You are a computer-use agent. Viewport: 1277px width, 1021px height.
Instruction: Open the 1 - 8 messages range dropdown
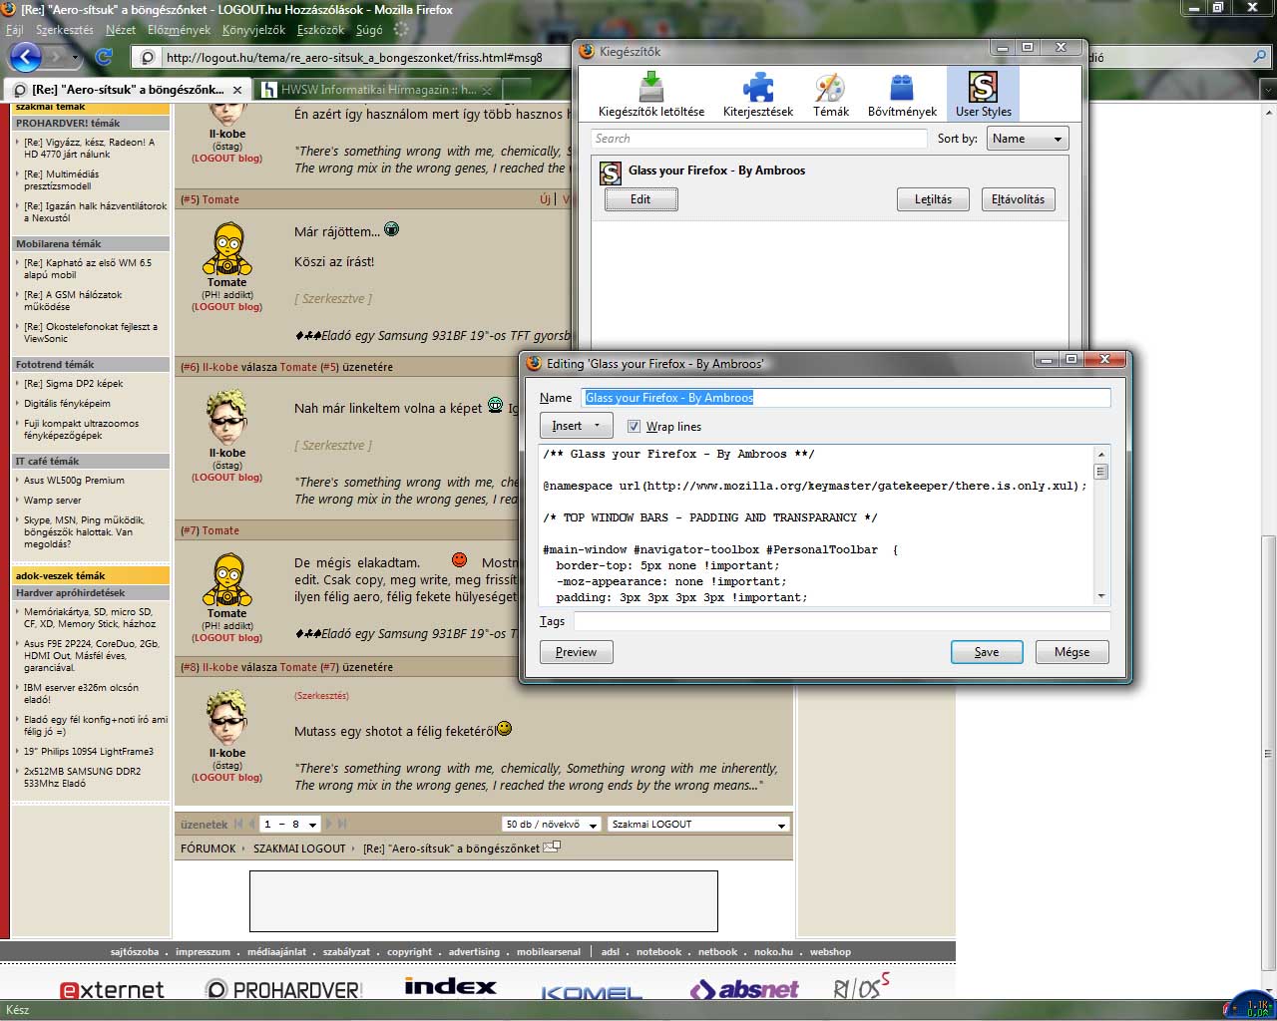(289, 824)
